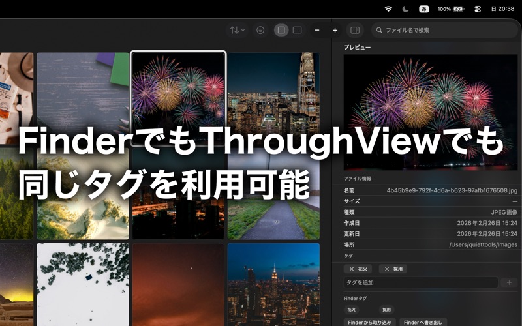Viewport: 522px width, 326px height.
Task: Click the menu bar clock 日 20:38
Action: [x=502, y=9]
